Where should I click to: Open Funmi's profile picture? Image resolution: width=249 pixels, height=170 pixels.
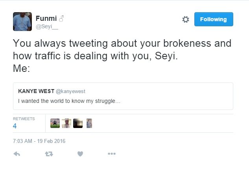click(x=22, y=22)
